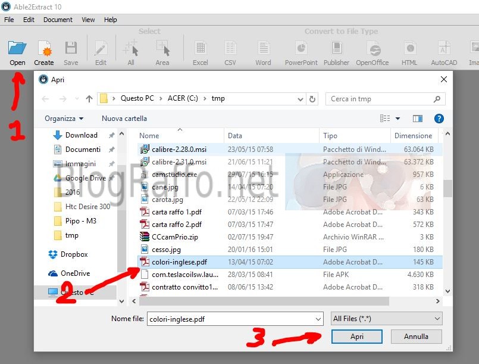
Task: Go forward with the dialog forward arrow
Action: point(62,99)
